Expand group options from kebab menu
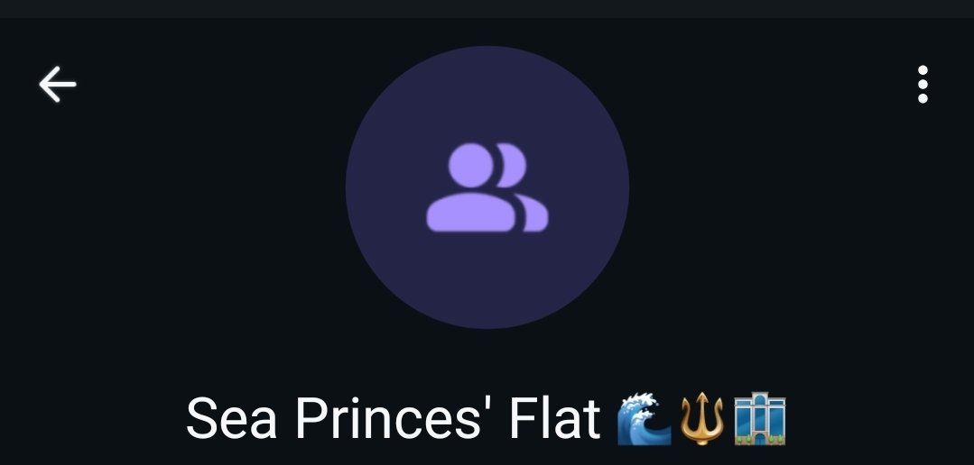974x465 pixels. click(923, 85)
